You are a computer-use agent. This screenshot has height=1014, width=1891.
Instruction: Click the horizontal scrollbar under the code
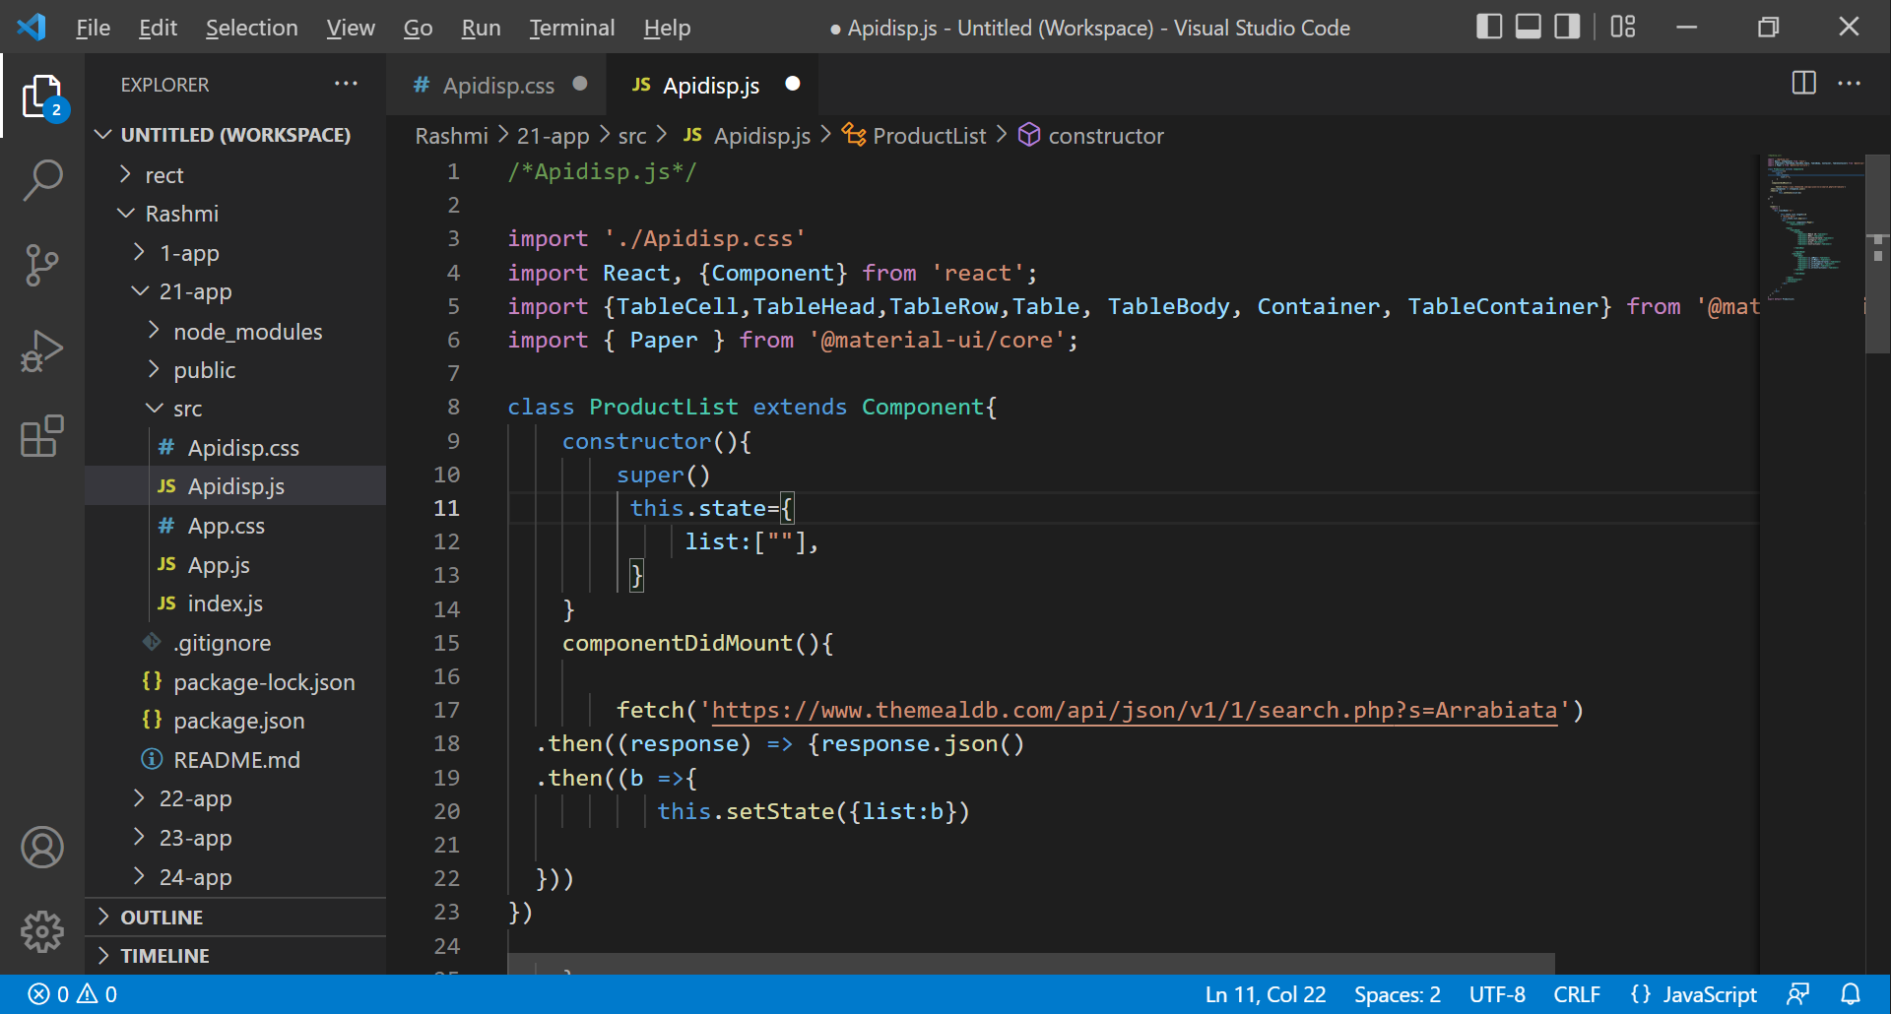[x=1031, y=963]
